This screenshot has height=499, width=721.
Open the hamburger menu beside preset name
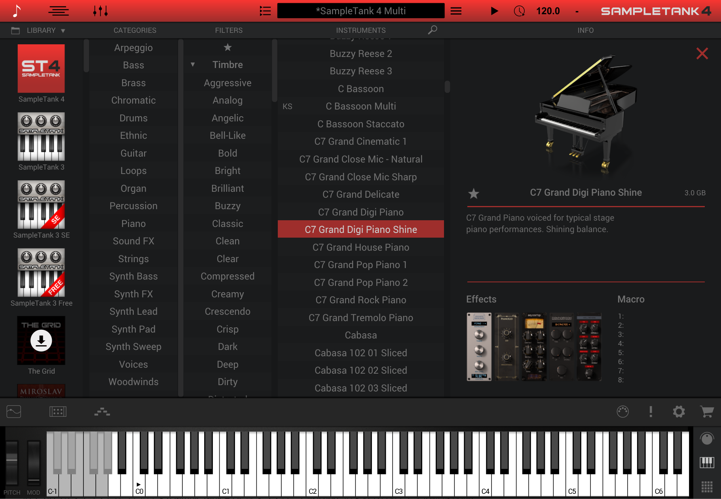click(x=456, y=11)
